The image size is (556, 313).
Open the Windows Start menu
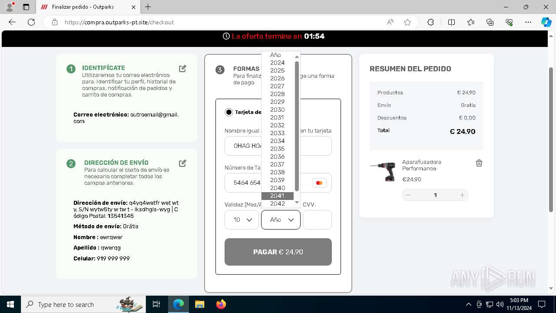(x=10, y=304)
